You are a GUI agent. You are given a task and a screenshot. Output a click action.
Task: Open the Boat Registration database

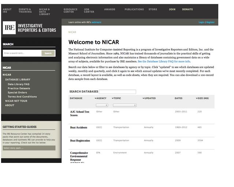point(80,141)
